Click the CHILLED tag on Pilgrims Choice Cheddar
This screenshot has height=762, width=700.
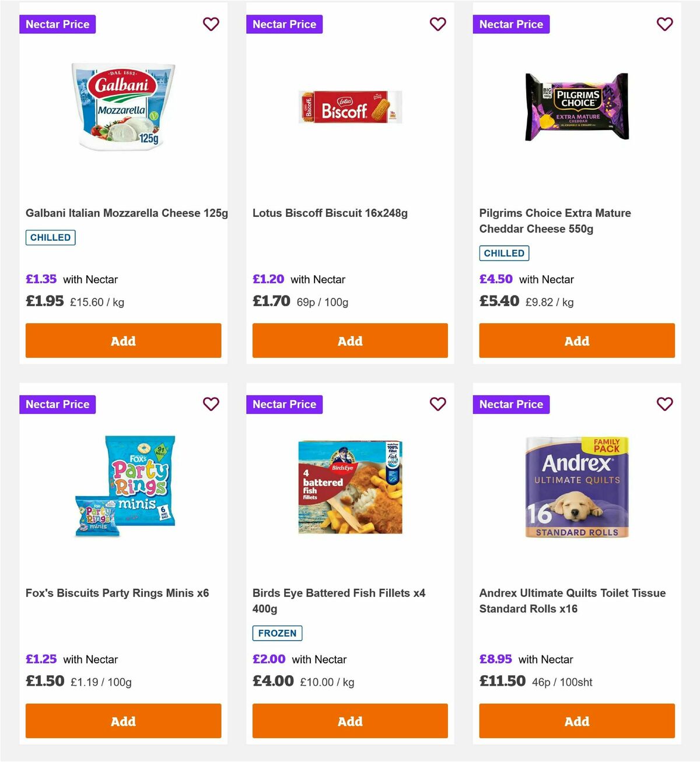tap(504, 253)
